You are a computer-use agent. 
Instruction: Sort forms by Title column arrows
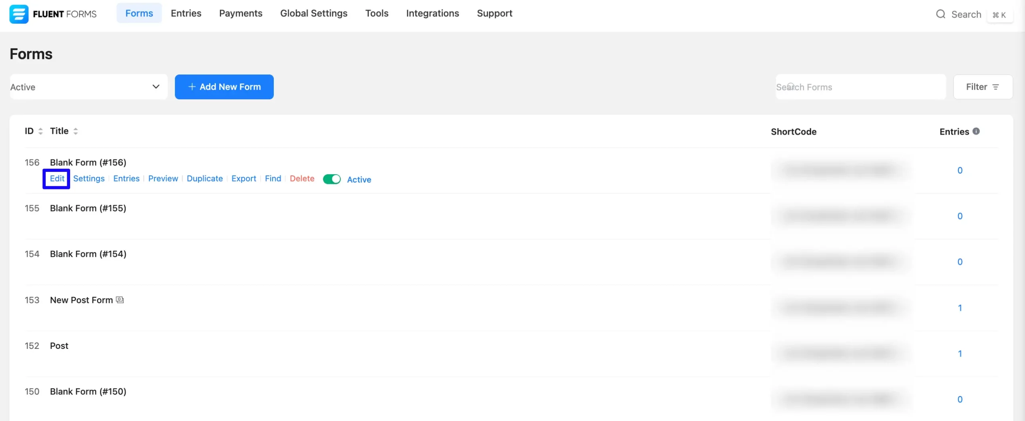tap(76, 131)
